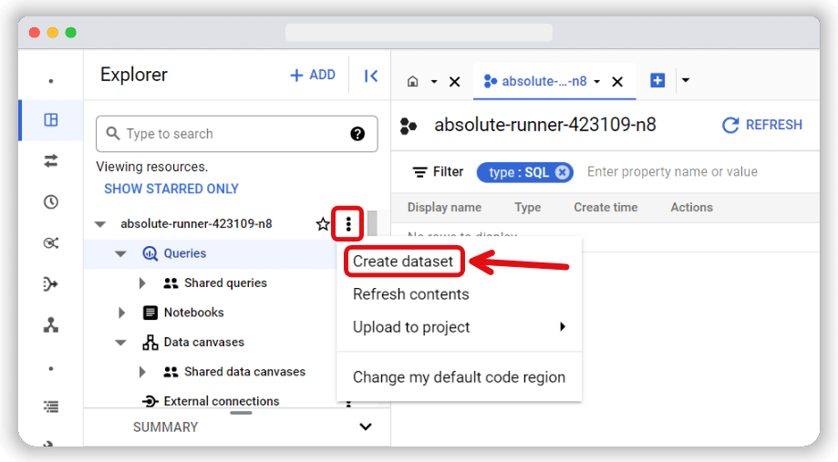Open the new-tab options dropdown arrow
Screen dimensions: 838x462
tap(686, 81)
